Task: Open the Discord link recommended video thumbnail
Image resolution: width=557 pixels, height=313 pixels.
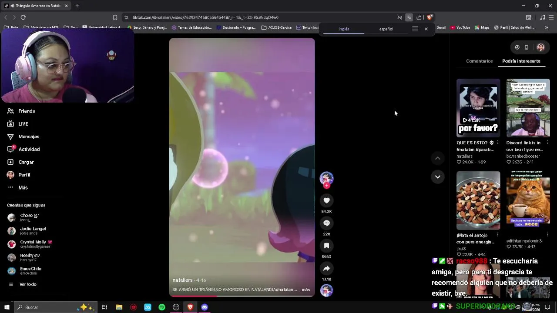Action: coord(528,108)
